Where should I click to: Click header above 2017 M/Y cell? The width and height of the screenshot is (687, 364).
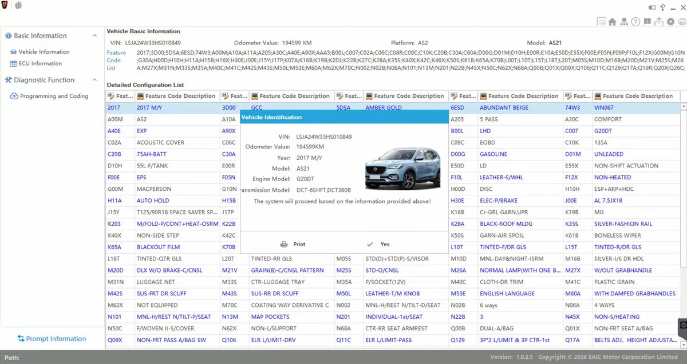click(x=177, y=96)
